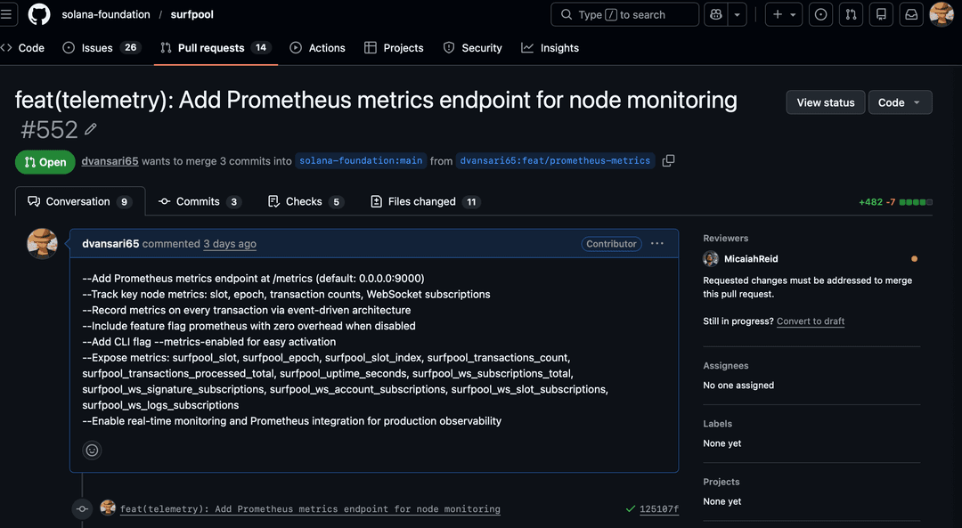This screenshot has width=962, height=528.
Task: Open the hamburger navigation menu
Action: [6, 14]
